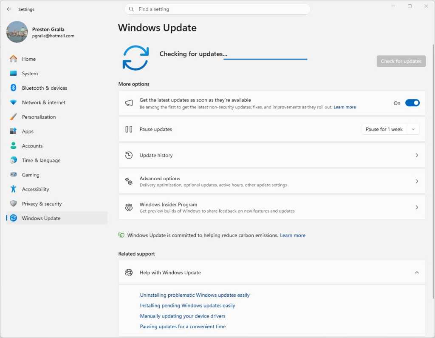
Task: Open Accessibility settings label
Action: click(x=36, y=189)
